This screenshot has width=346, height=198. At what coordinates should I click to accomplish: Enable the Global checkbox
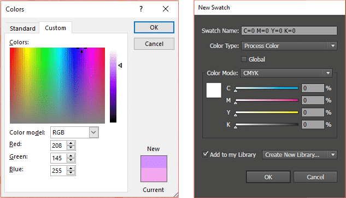(244, 59)
